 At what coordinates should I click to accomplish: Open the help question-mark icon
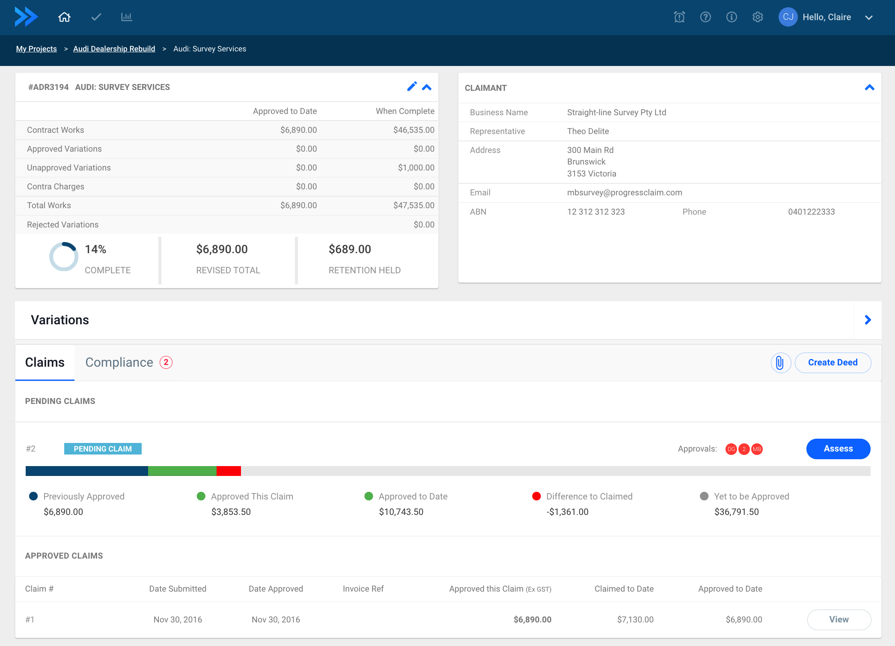pos(705,17)
